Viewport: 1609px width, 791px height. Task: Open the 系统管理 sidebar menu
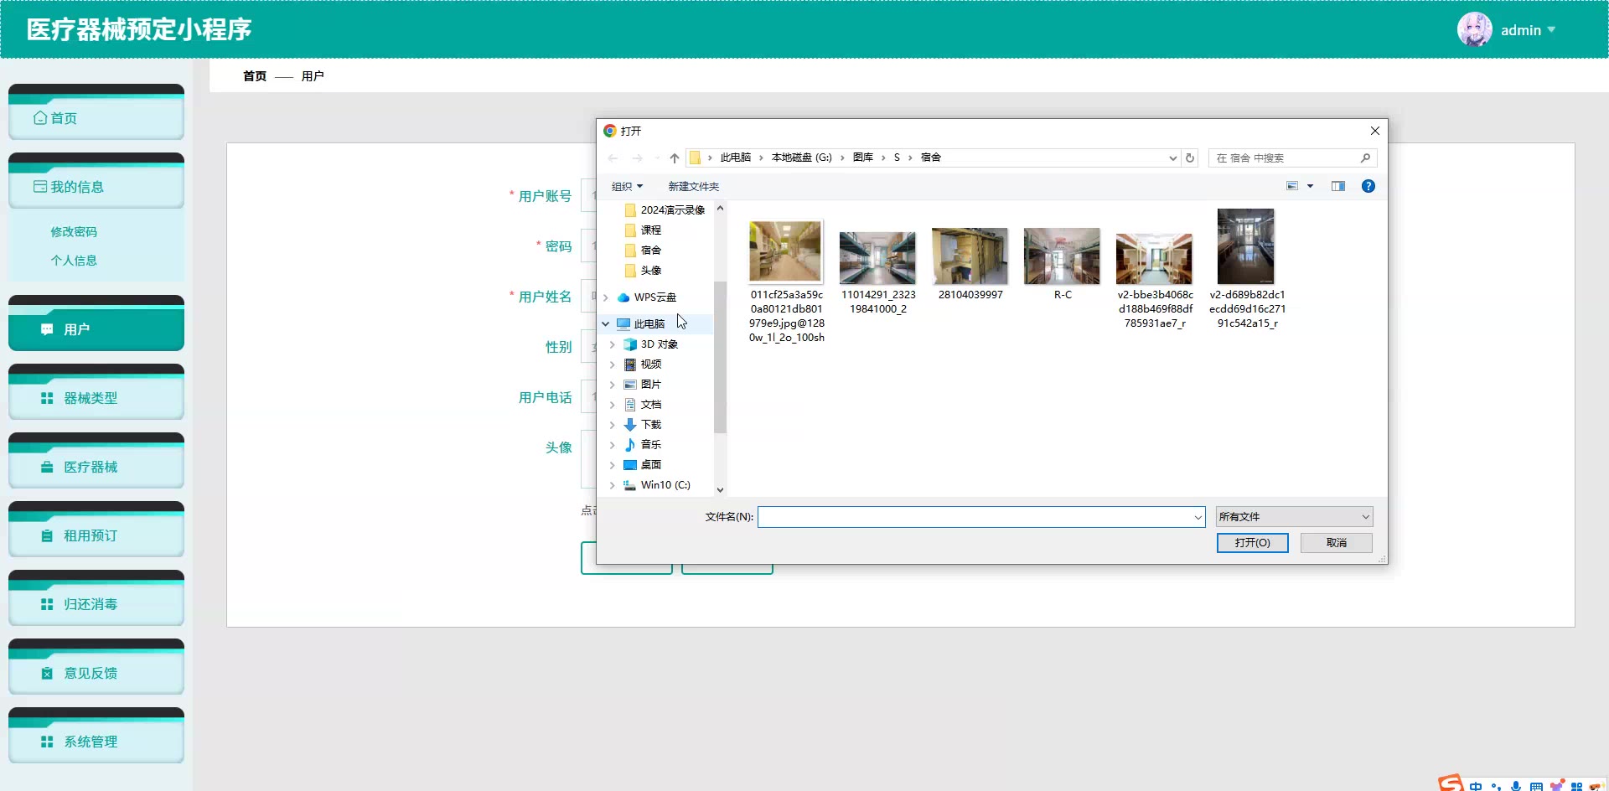click(96, 736)
